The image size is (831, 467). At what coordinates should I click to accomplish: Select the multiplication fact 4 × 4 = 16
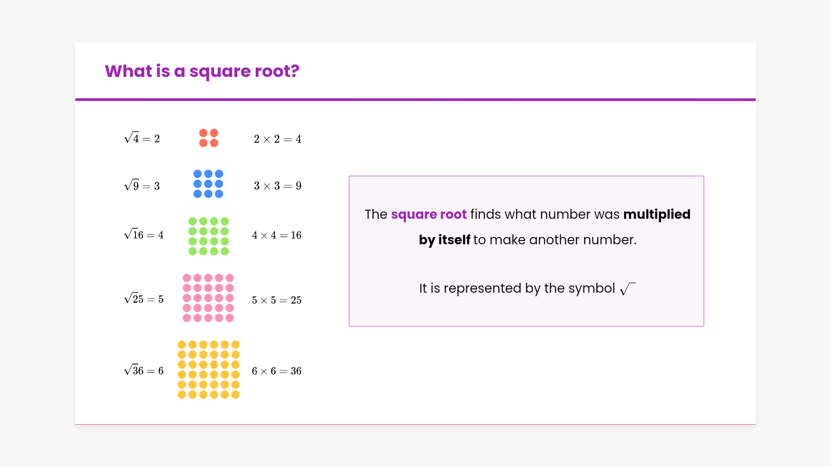point(277,235)
